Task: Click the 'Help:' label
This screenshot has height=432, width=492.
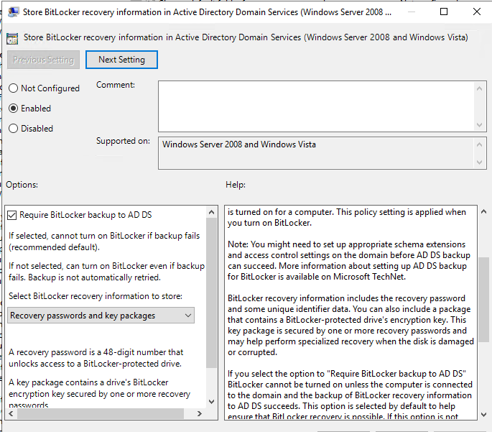Action: 236,185
